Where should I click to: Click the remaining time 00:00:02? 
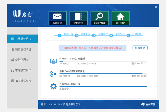pos(142,76)
